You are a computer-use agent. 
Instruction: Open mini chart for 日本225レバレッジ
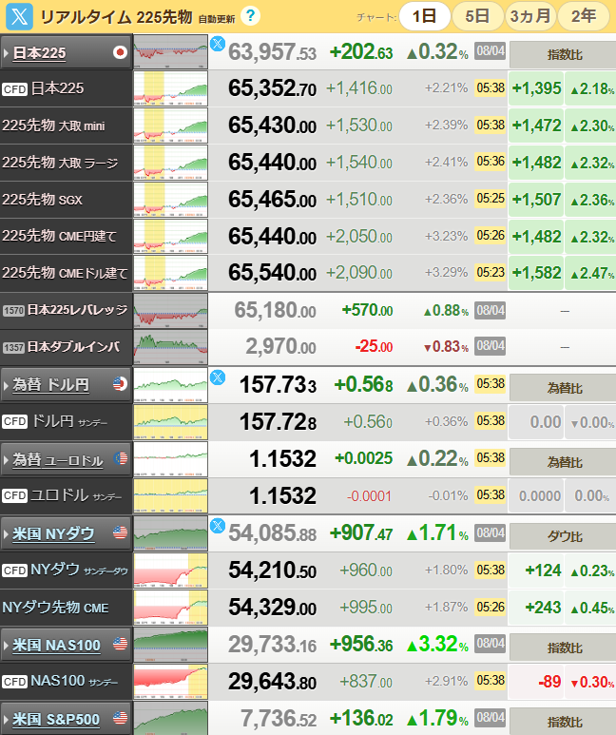[171, 310]
